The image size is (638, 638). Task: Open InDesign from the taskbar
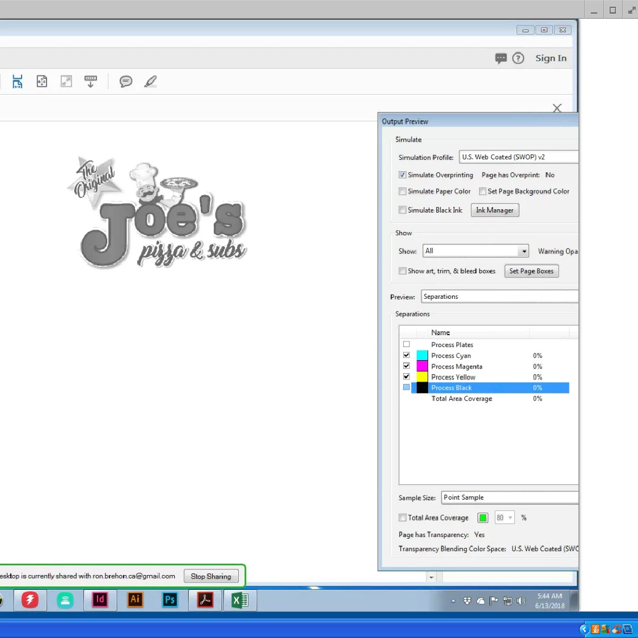point(100,600)
